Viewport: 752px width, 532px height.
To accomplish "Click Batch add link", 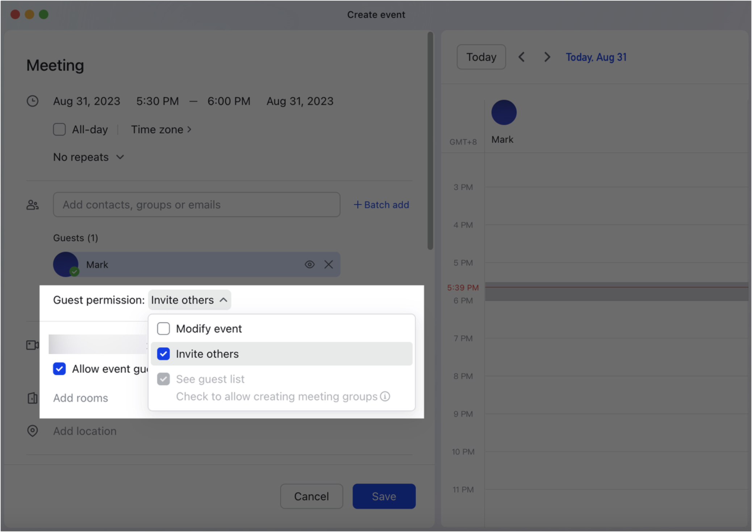I will [x=381, y=205].
